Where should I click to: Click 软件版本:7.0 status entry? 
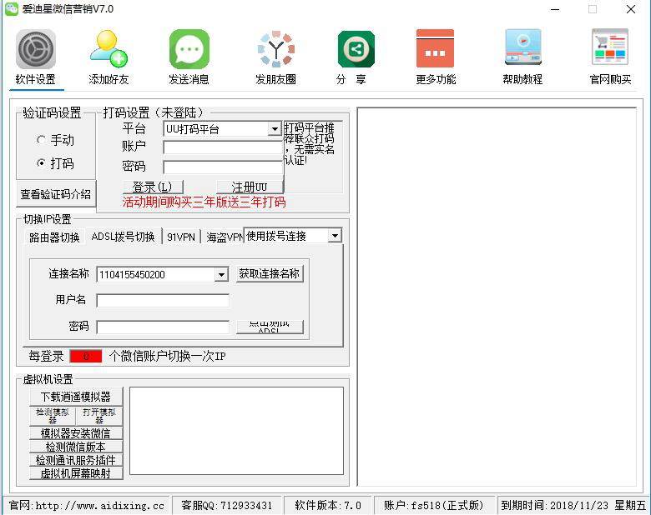pyautogui.click(x=328, y=505)
